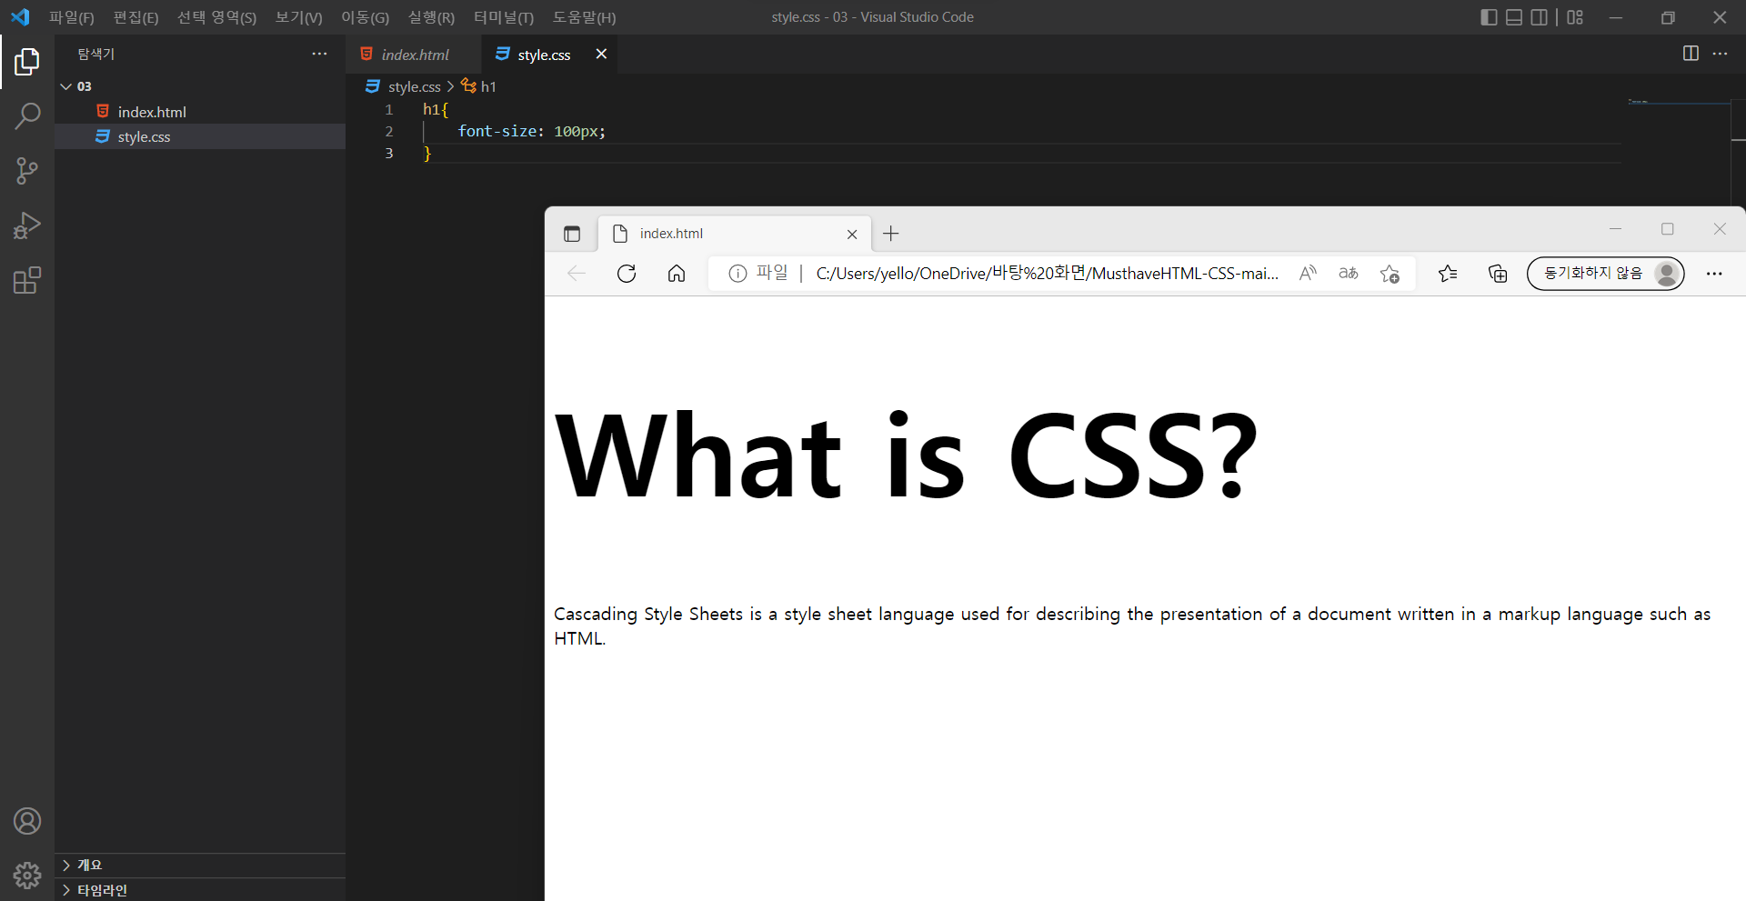1746x901 pixels.
Task: Toggle the bottom panel layout
Action: 1514,17
